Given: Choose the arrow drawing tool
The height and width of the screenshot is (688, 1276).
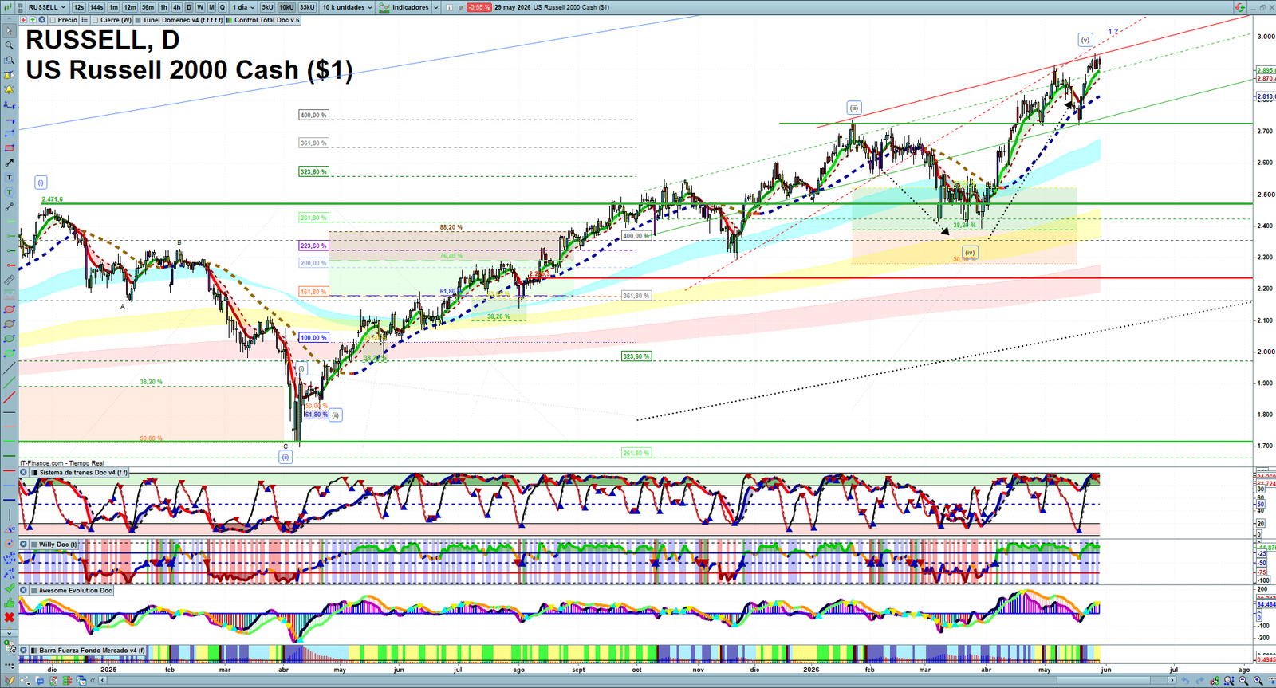Looking at the screenshot, I should click(x=10, y=163).
